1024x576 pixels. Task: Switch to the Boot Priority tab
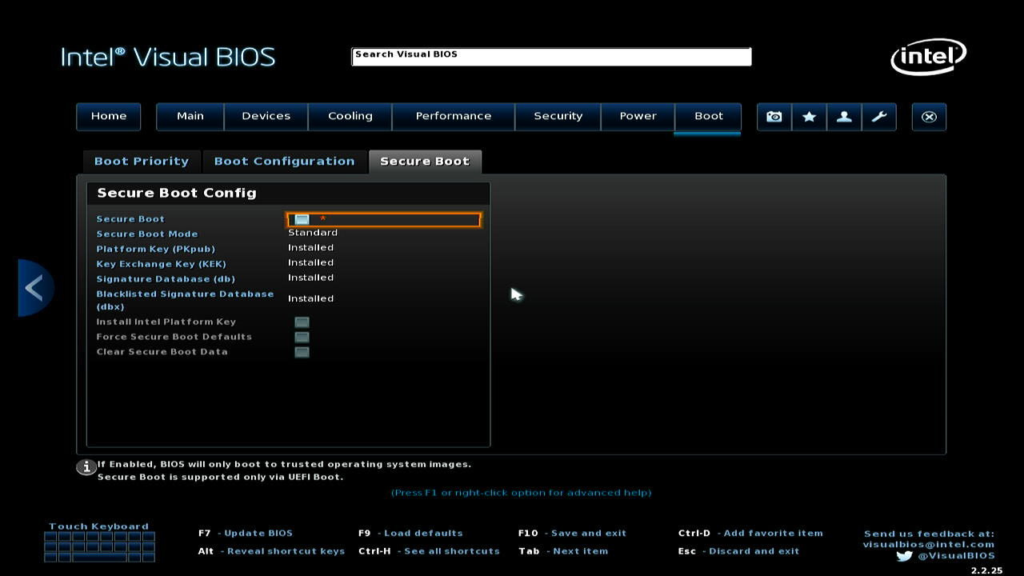click(x=142, y=162)
